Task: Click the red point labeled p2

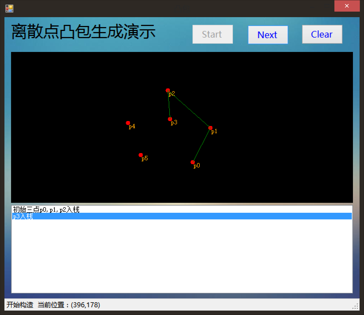Action: click(168, 90)
